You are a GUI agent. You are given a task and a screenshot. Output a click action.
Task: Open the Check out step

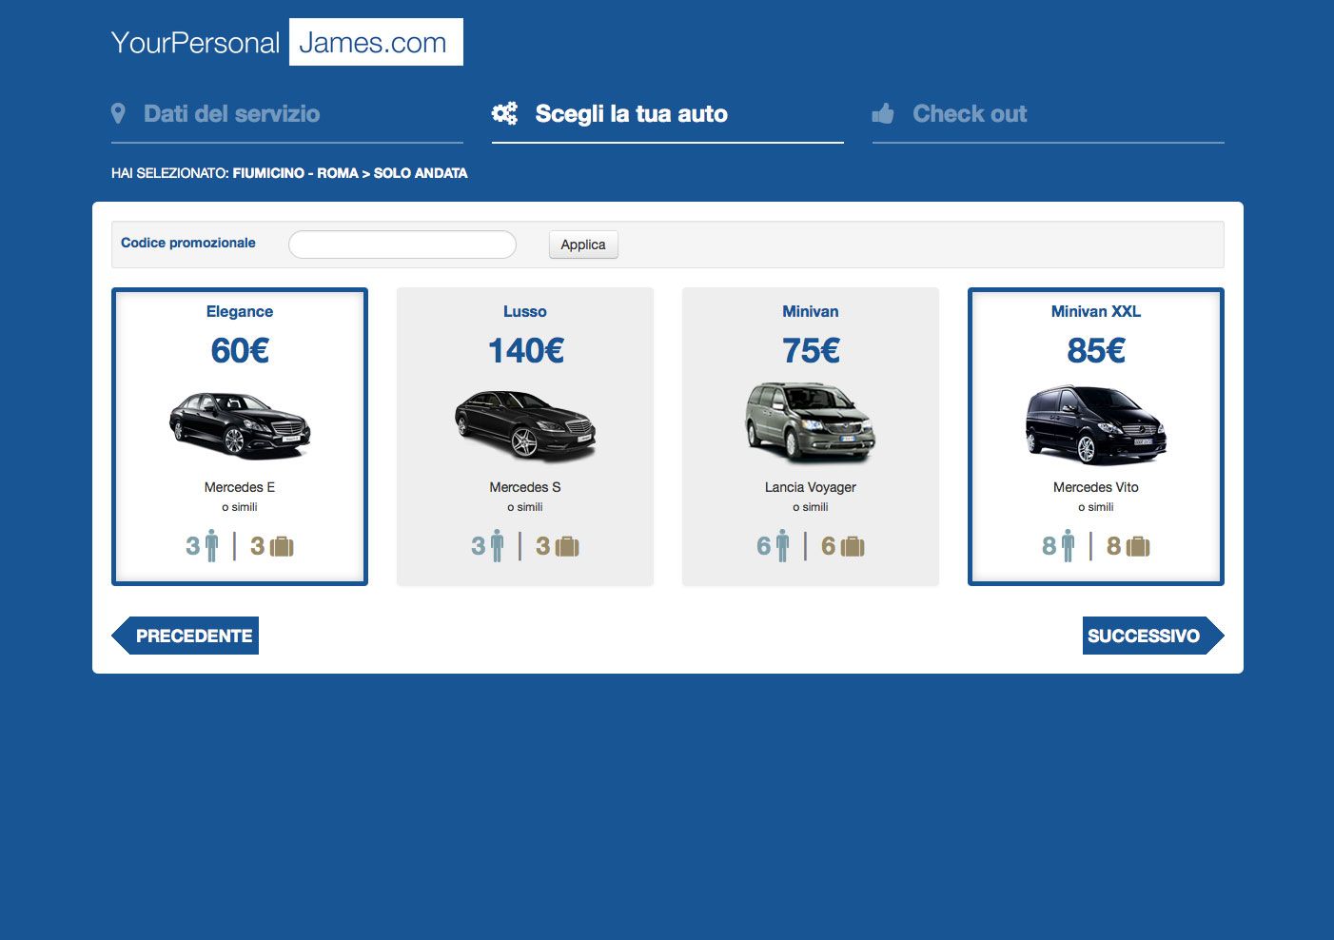[970, 113]
